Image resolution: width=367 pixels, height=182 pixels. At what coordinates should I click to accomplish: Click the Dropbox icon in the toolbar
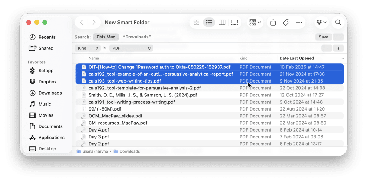321,22
